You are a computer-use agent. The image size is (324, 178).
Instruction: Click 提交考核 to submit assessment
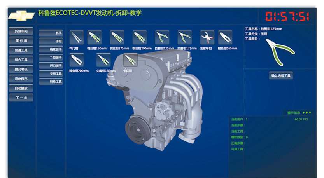click(x=21, y=69)
